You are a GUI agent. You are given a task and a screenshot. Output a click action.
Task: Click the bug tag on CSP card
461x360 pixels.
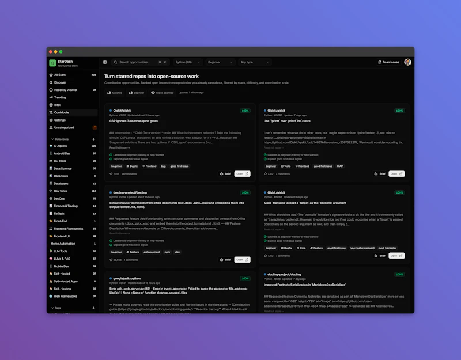(x=163, y=166)
